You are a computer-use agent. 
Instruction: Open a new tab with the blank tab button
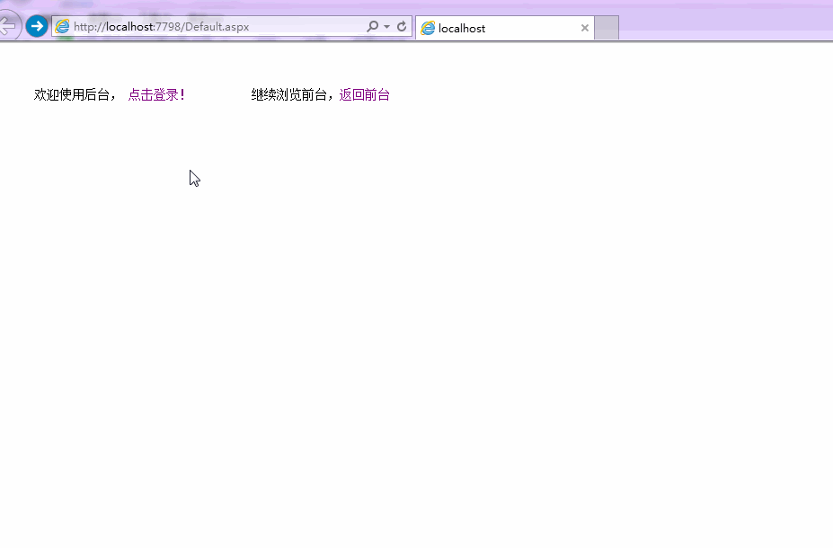point(607,28)
